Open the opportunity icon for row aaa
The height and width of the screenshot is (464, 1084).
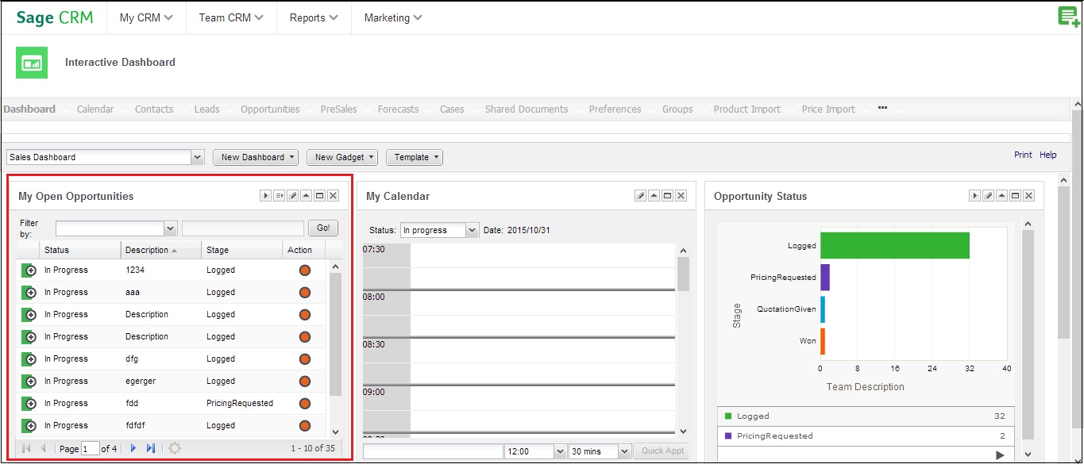coord(29,293)
